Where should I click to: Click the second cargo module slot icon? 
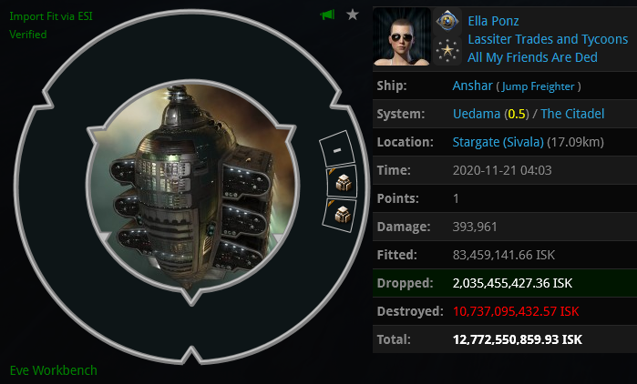[x=340, y=215]
